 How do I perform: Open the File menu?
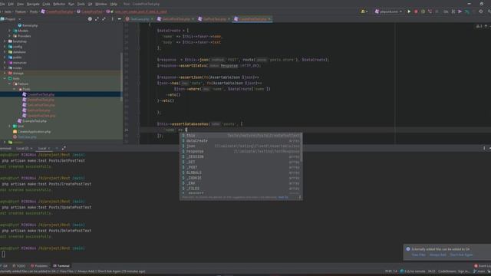point(2,4)
